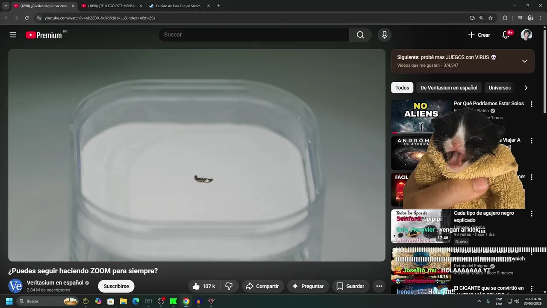This screenshot has height=308, width=547.
Task: Show hidden system tray icons
Action: pyautogui.click(x=479, y=301)
